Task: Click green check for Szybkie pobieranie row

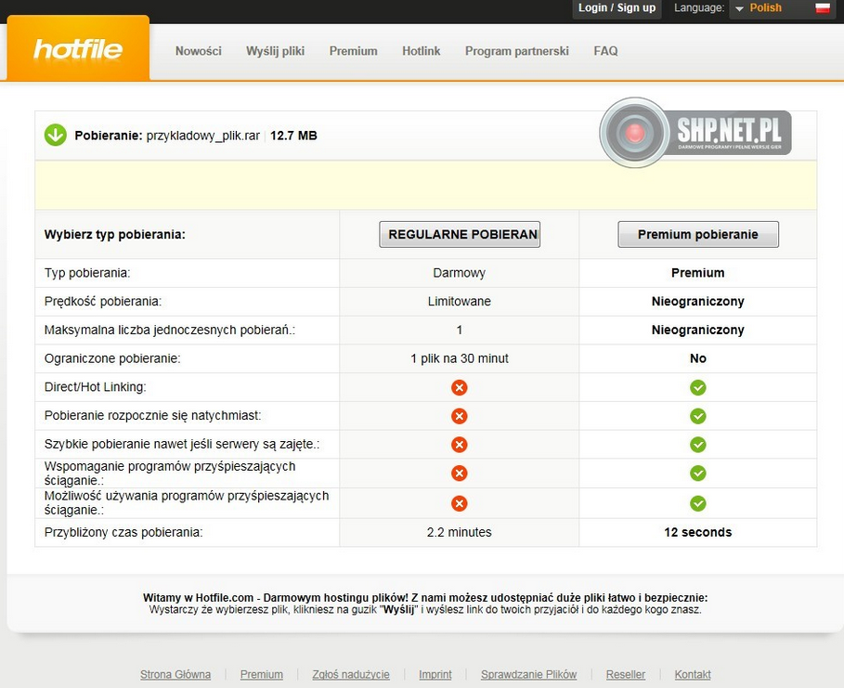Action: coord(698,445)
